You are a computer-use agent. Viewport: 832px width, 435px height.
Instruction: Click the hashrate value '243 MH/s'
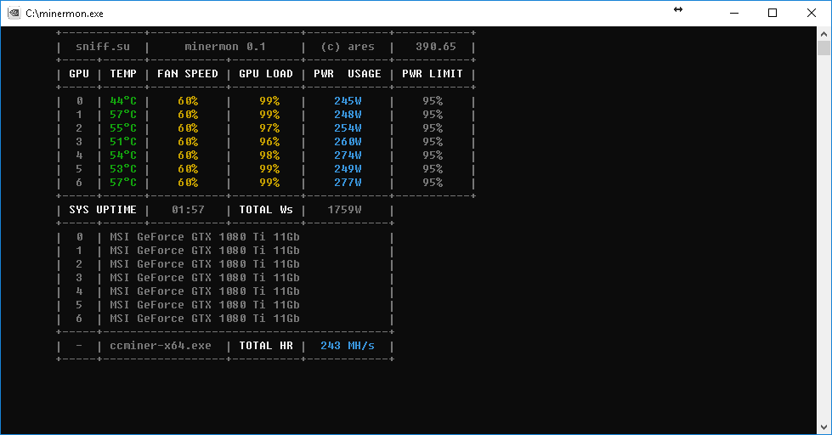coord(348,345)
